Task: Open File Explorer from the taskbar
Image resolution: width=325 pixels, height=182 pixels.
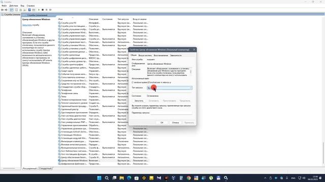Action: coord(122,178)
